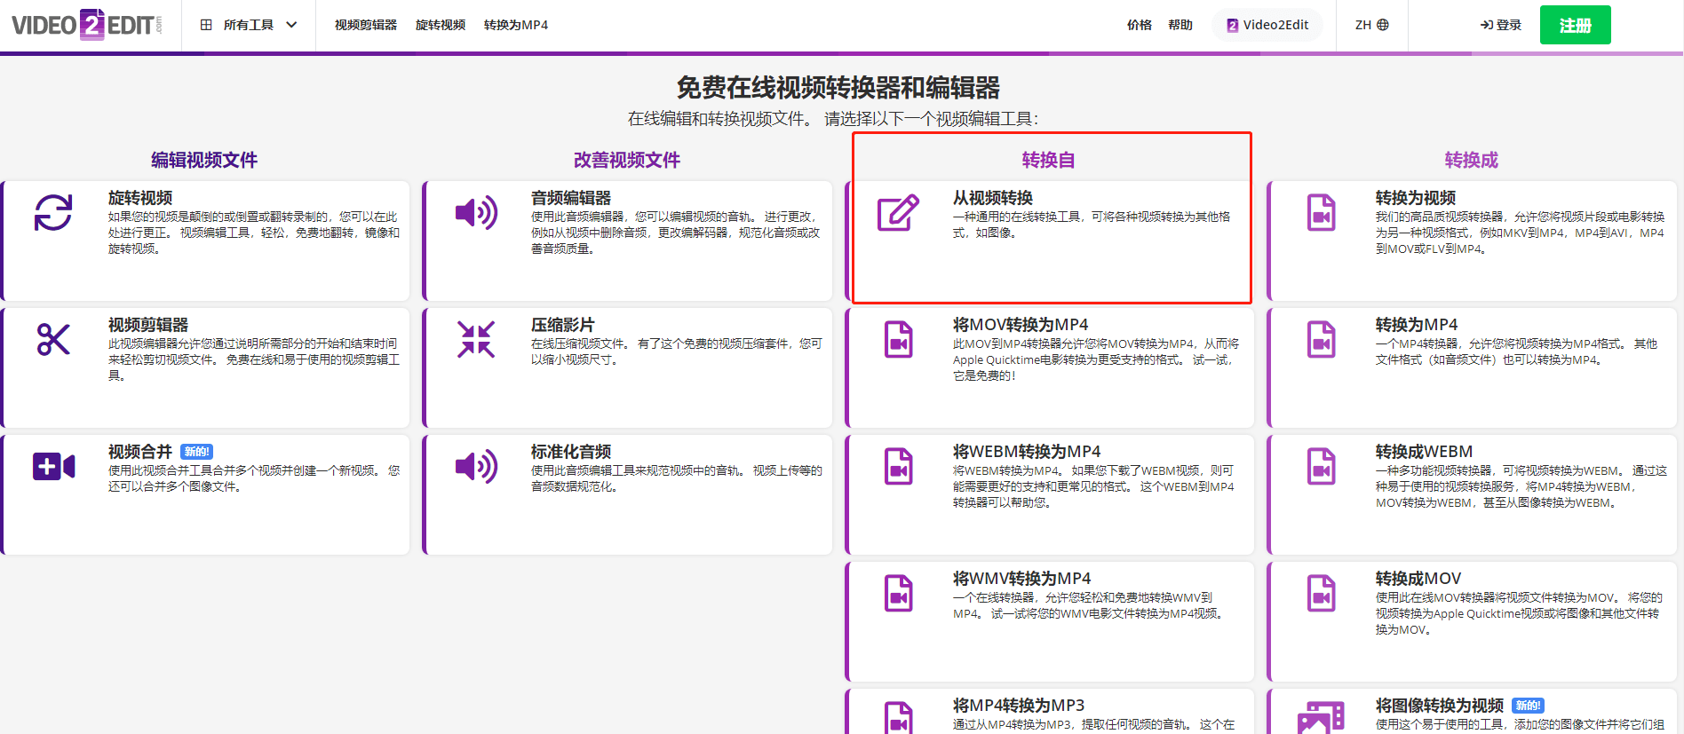Open the 转换成MOV tool title
The width and height of the screenshot is (1684, 734).
coord(1418,579)
